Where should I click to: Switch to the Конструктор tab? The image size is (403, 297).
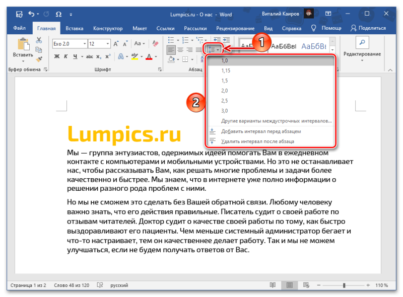(108, 28)
